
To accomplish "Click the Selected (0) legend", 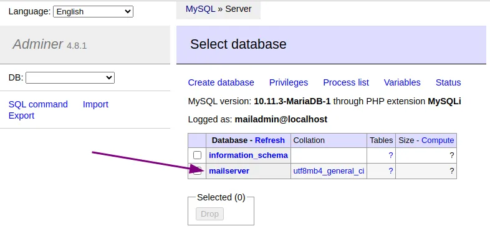I will click(221, 197).
